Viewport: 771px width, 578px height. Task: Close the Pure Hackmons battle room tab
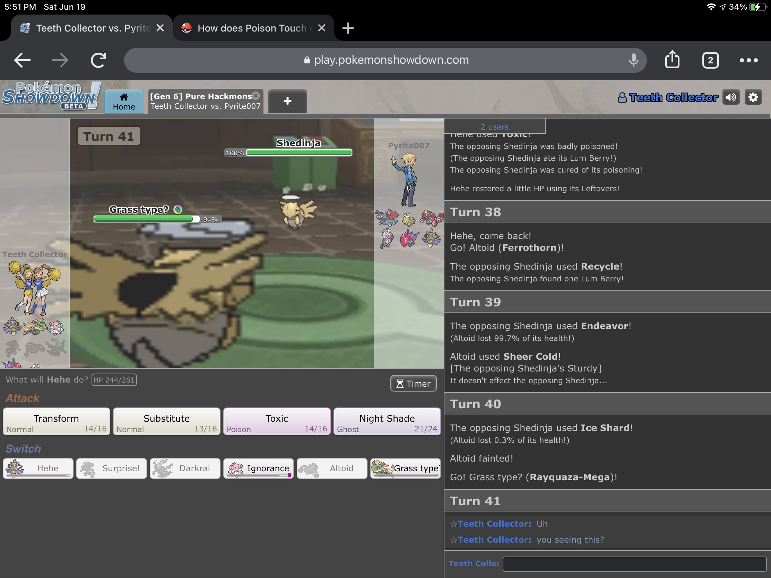tap(256, 95)
